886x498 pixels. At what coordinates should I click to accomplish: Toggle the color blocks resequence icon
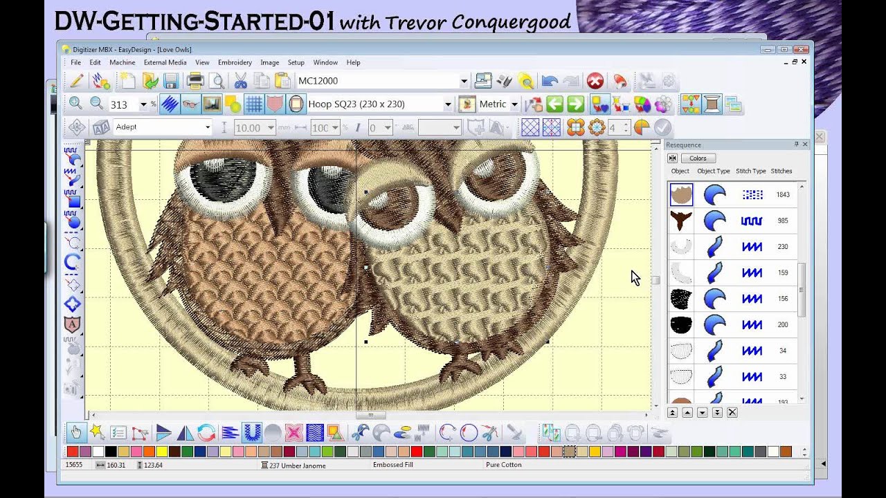click(x=691, y=104)
